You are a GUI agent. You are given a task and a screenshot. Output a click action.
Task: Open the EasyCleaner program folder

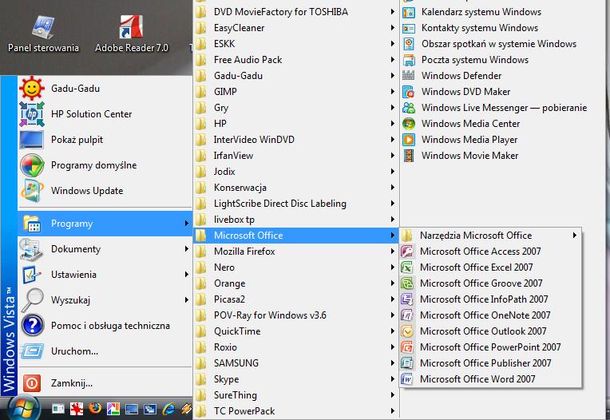coord(295,28)
